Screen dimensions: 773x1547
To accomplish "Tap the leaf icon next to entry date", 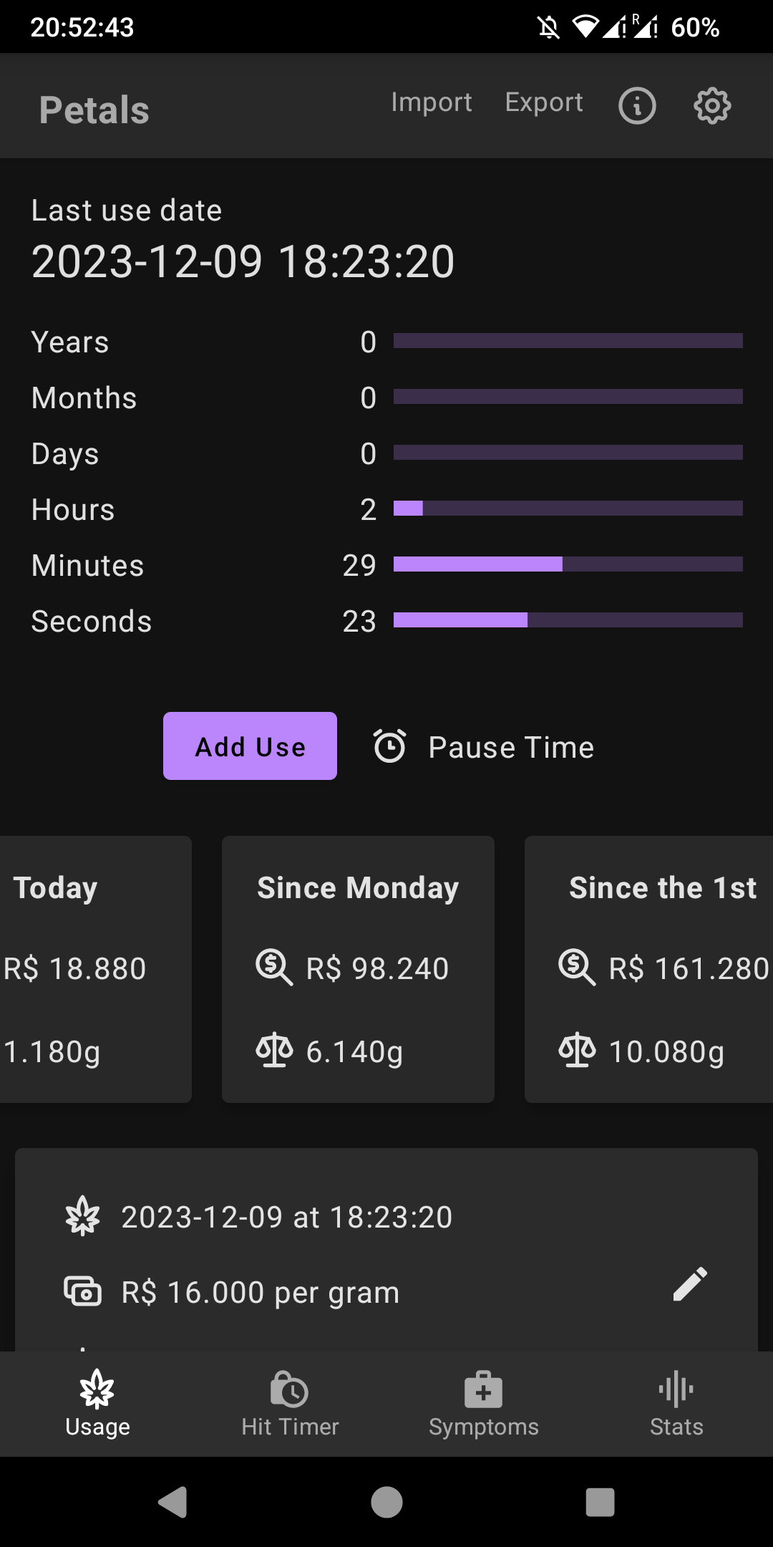I will (83, 1216).
